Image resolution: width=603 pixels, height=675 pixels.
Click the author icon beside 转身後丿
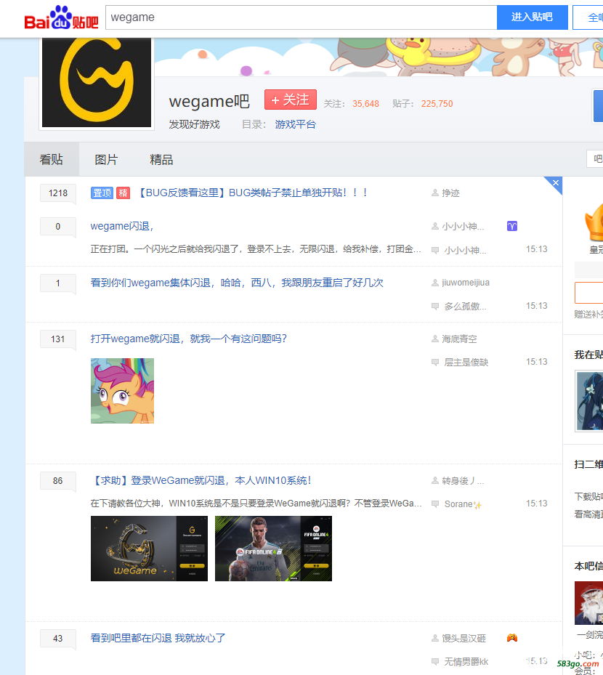click(435, 481)
